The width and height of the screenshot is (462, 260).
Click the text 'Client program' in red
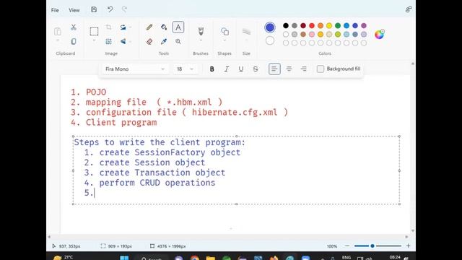[x=121, y=123]
